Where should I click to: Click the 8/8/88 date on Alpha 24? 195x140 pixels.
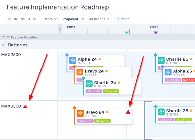point(84,63)
